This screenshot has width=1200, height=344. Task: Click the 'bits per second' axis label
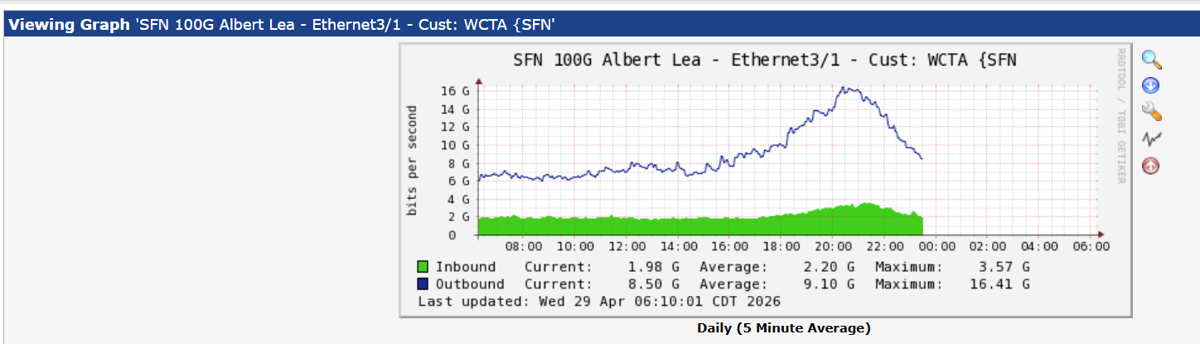pyautogui.click(x=412, y=161)
